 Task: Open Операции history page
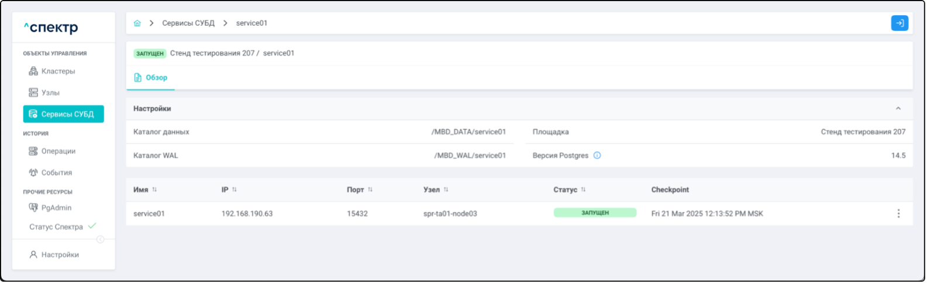58,151
